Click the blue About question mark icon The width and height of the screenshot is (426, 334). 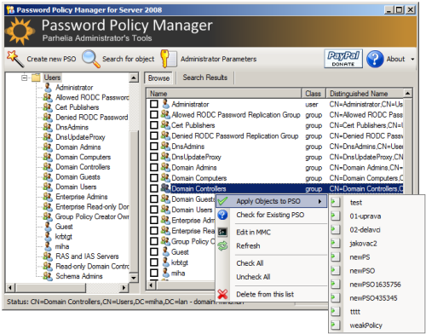[x=375, y=59]
